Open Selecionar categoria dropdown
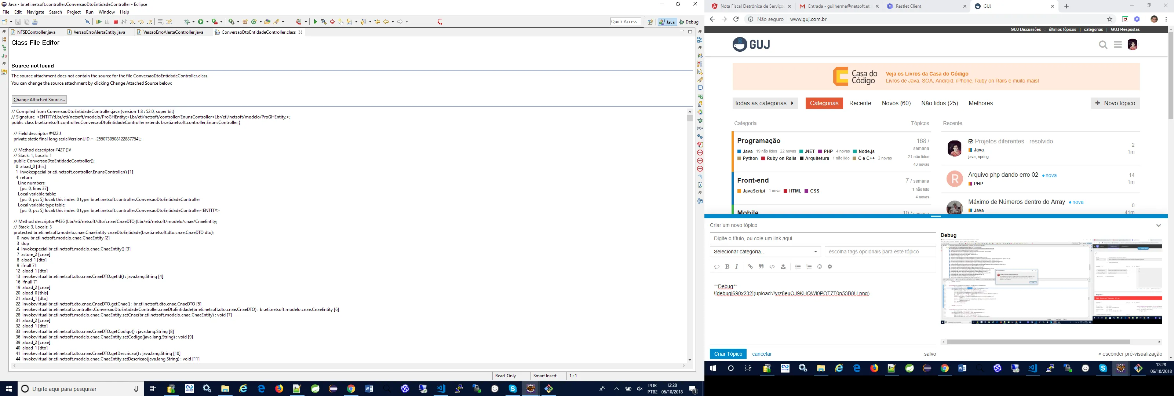1174x396 pixels. (x=765, y=252)
